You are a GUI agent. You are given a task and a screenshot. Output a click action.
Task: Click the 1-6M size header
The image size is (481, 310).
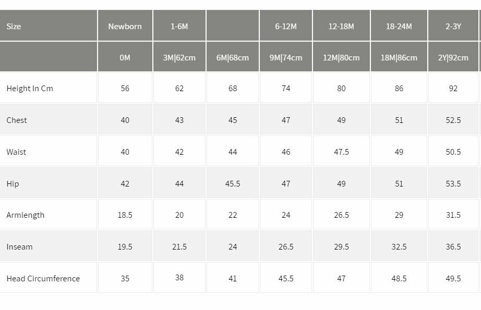click(179, 26)
